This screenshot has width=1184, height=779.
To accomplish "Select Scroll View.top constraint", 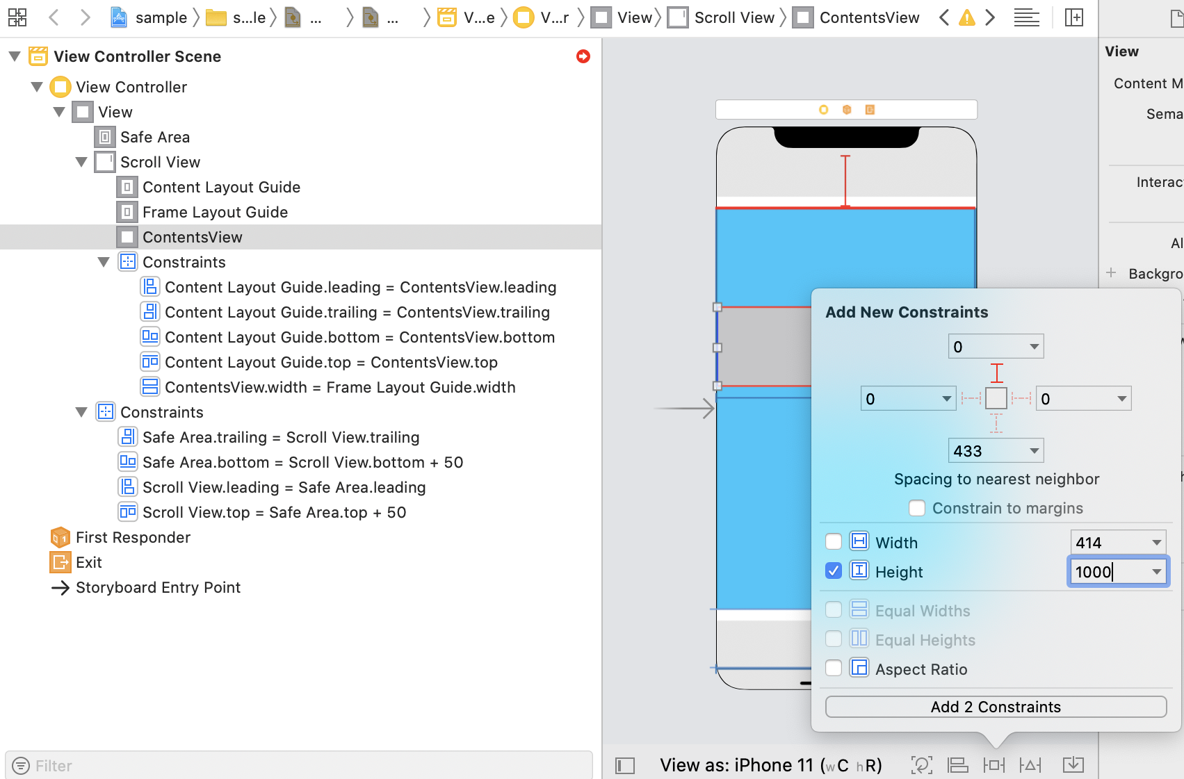I will tap(263, 512).
